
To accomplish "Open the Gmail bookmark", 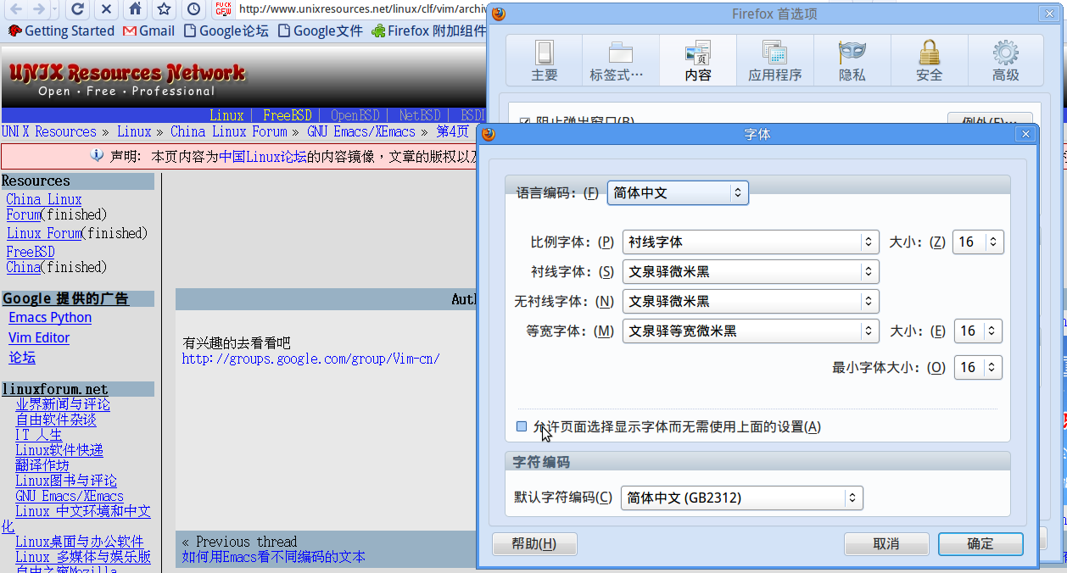I will coord(148,31).
